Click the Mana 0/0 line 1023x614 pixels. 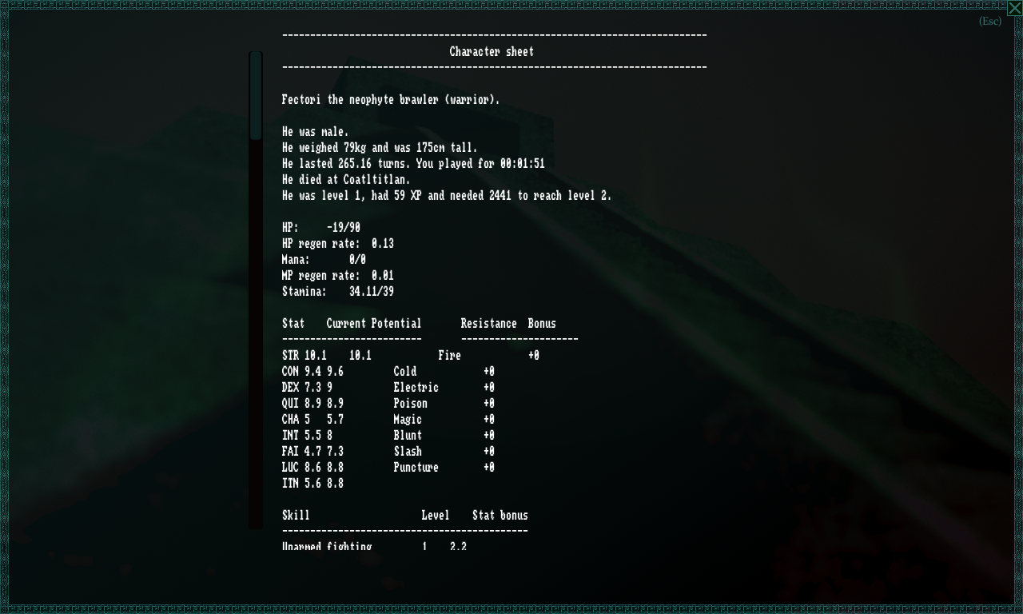click(x=324, y=259)
